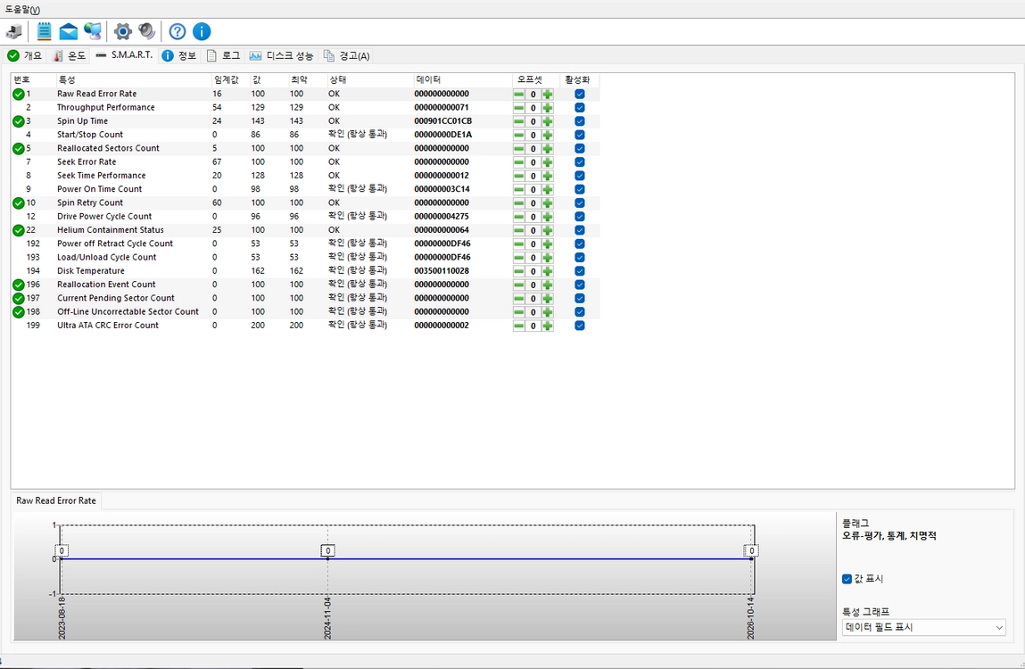Increase offset with plus on Raw Read Error Rate
Viewport: 1025px width, 669px height.
tap(548, 95)
